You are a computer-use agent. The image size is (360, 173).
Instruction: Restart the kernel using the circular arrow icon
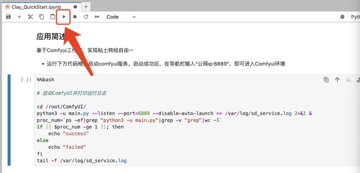[x=86, y=17]
